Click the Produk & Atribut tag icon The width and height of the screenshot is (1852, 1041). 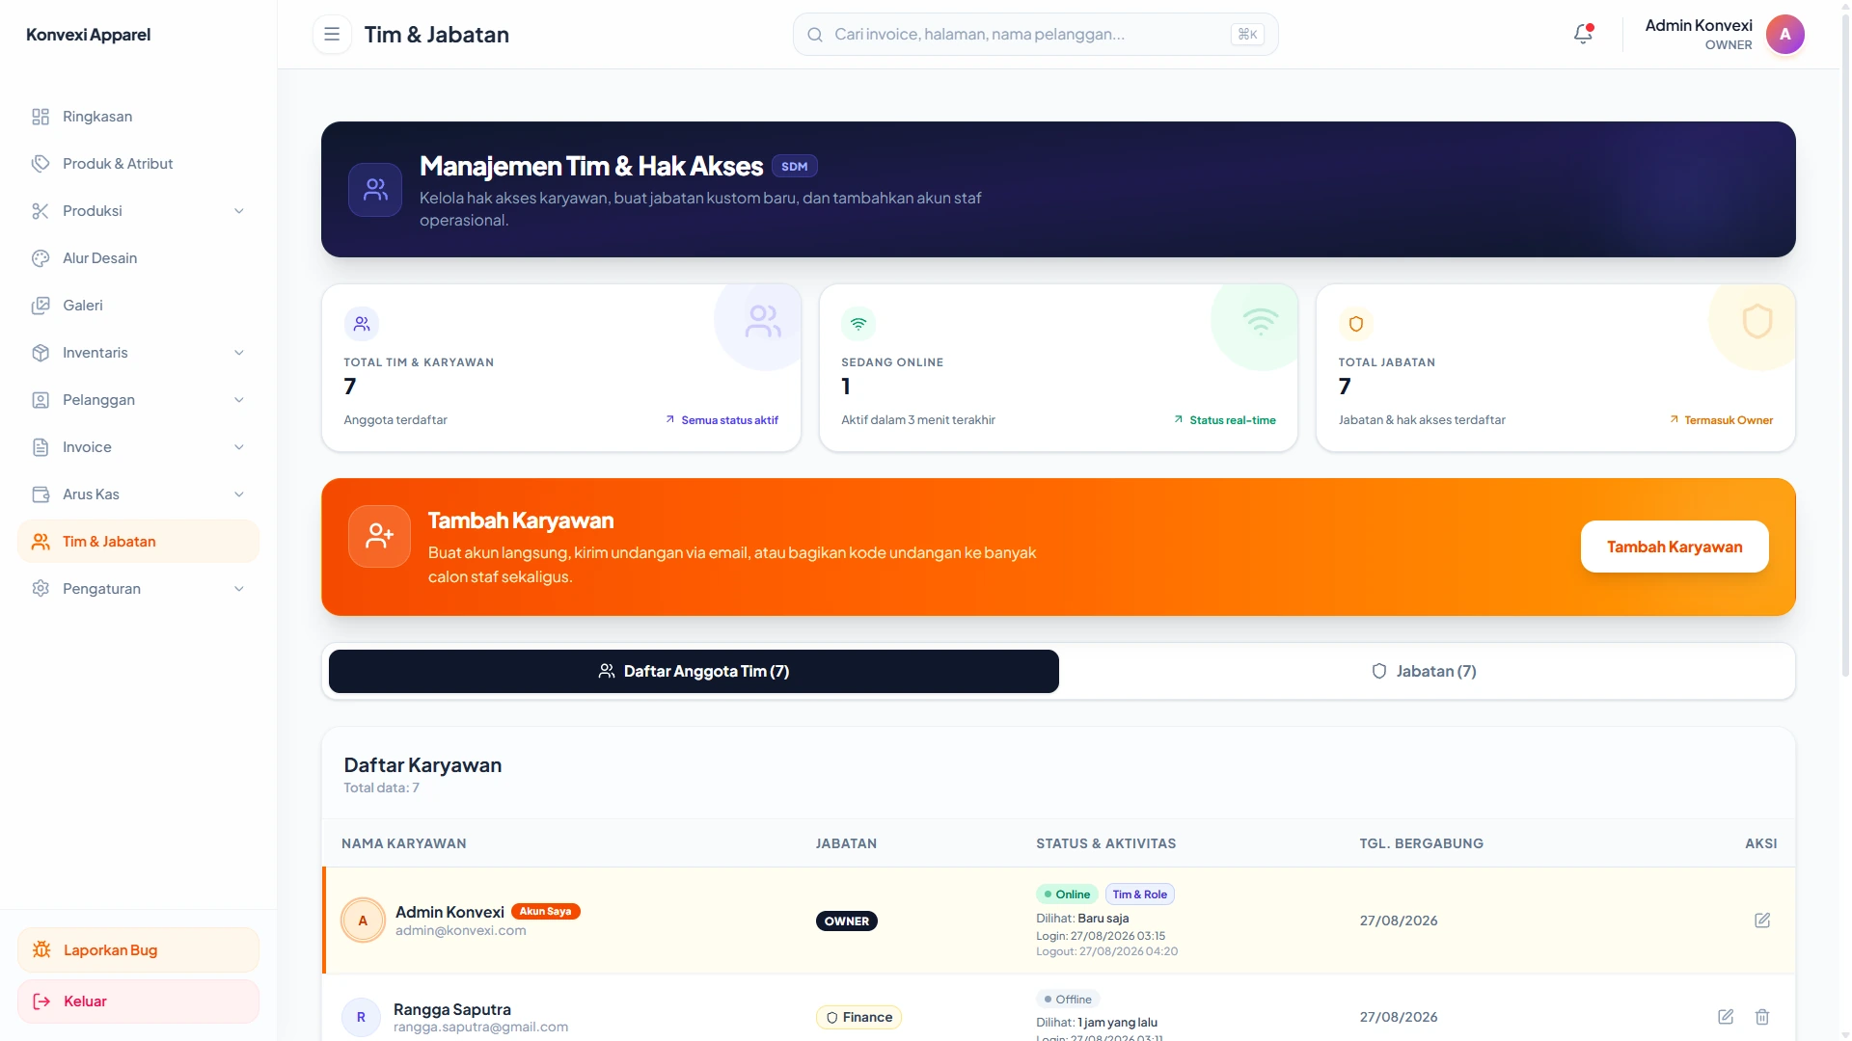click(41, 164)
